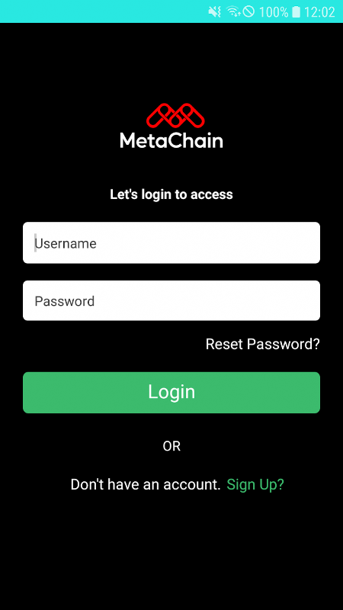Tap the MetaChain wordmark text
Viewport: 343px width, 610px height.
[171, 140]
